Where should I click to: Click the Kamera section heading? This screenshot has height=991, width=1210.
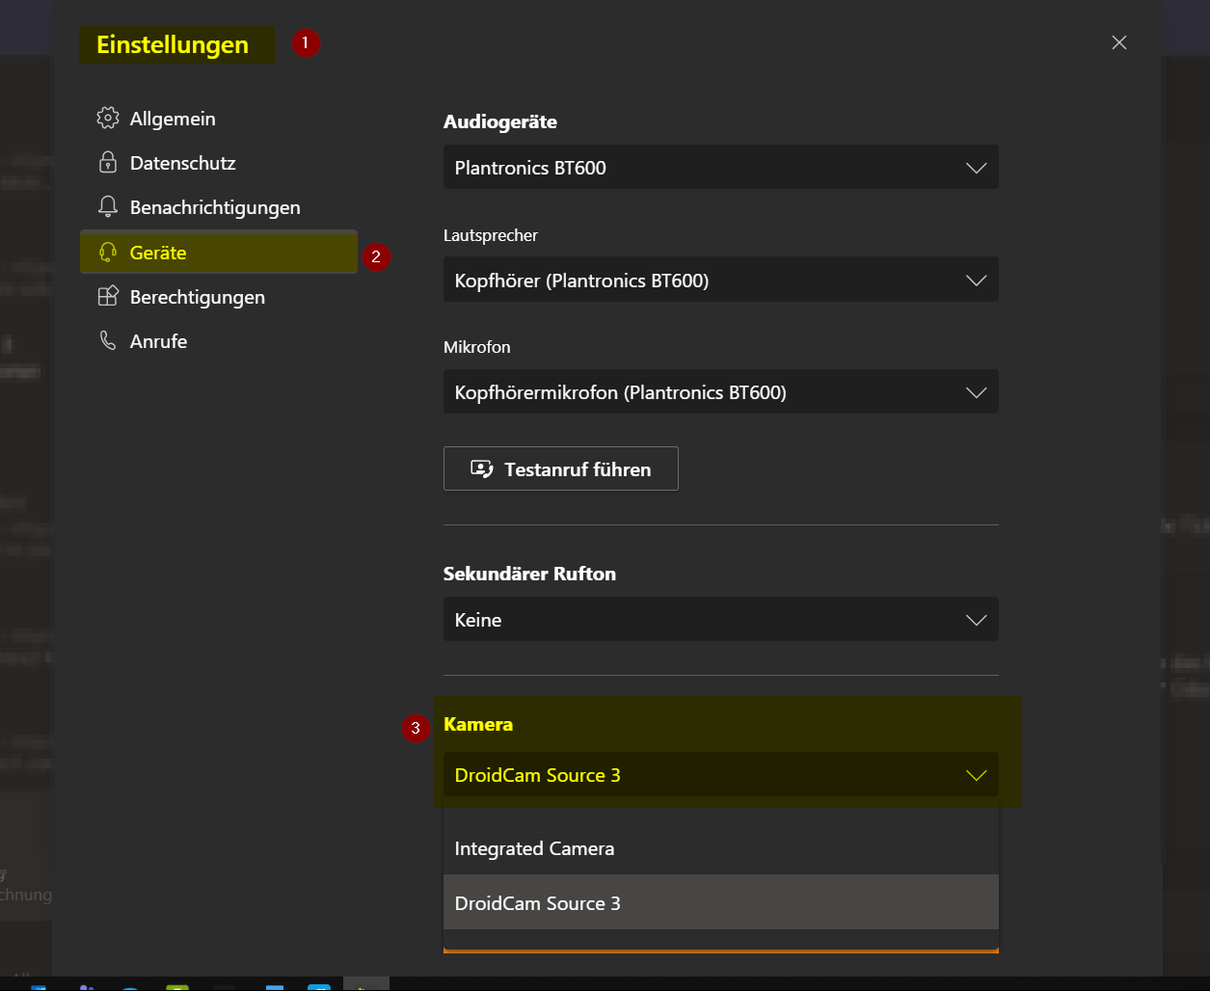[478, 724]
